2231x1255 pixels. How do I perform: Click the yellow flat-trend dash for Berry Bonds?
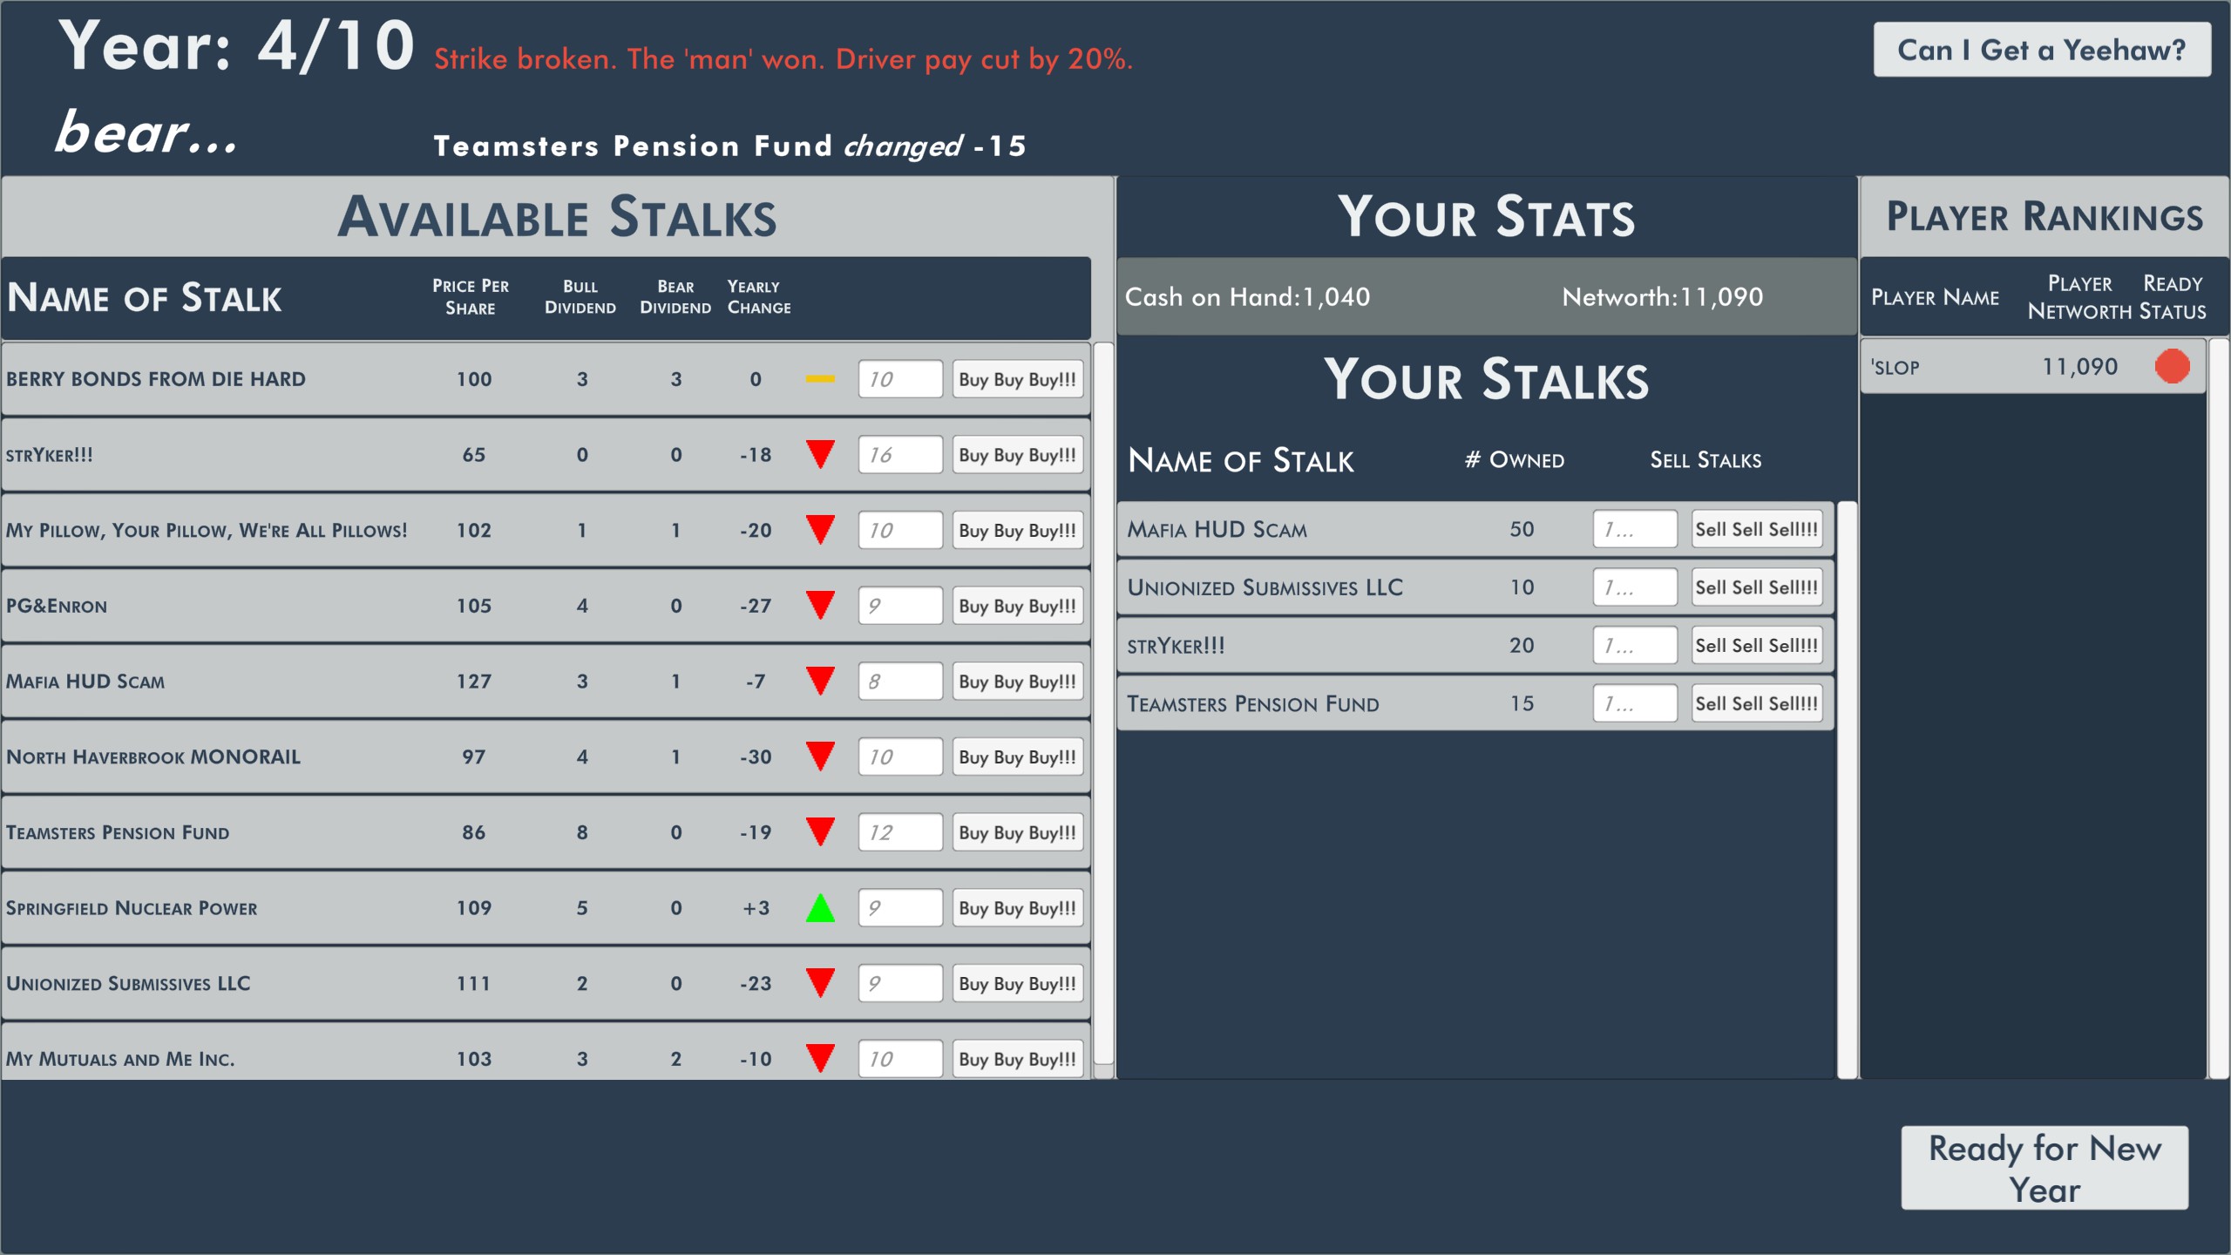[820, 379]
